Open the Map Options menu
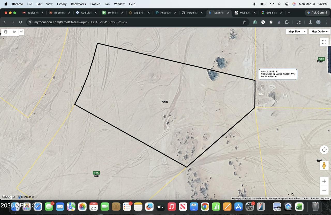Viewport: 331px width, 215px height. point(319,32)
